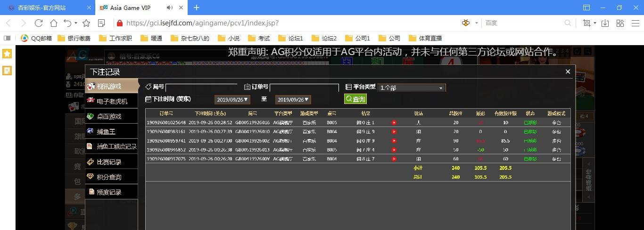Click the browser address bar URL
Screen dimensions: 644x230
point(202,23)
